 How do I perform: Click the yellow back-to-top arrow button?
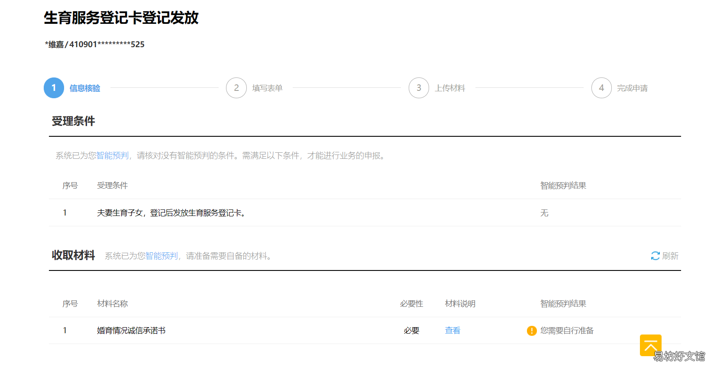point(650,345)
